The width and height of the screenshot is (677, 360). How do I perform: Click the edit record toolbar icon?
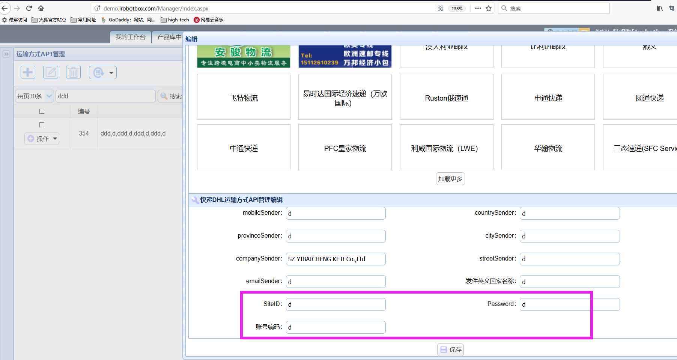click(x=51, y=72)
